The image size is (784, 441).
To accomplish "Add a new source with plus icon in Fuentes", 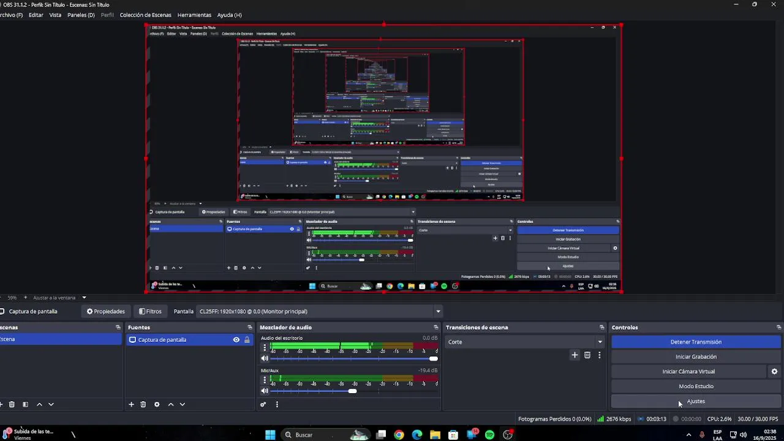I will 131,404.
